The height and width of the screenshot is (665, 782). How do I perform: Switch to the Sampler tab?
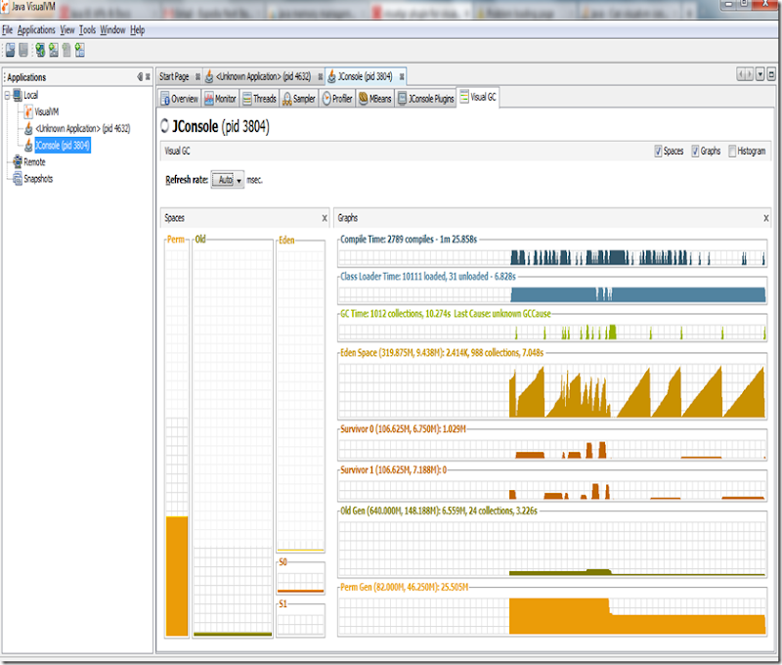point(299,99)
